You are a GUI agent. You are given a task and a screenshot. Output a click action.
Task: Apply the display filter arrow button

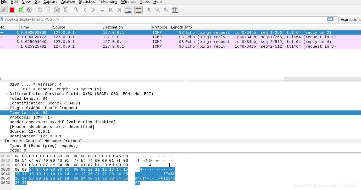(330, 19)
